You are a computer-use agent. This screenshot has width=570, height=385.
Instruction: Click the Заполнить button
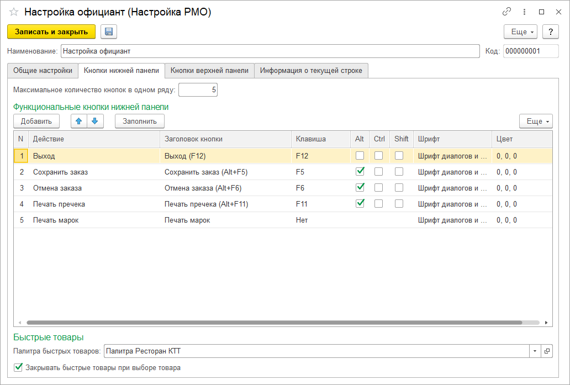[139, 121]
